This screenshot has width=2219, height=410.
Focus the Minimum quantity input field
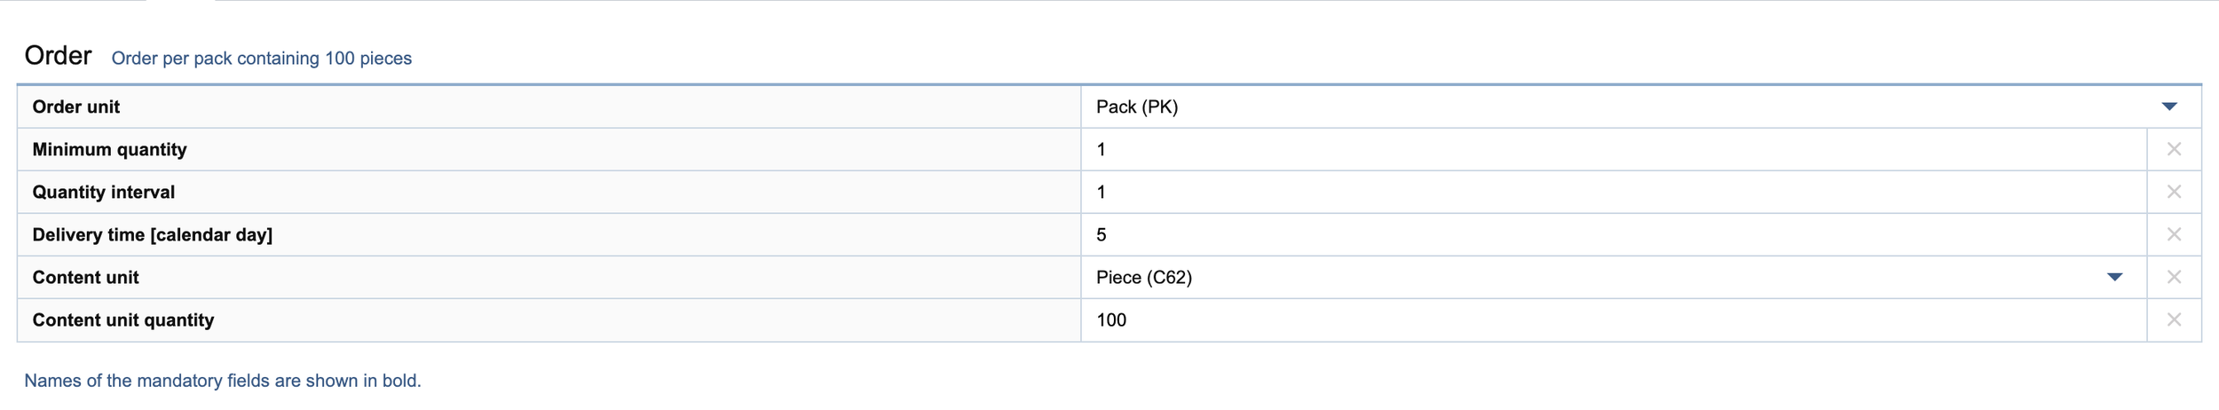pyautogui.click(x=1614, y=149)
